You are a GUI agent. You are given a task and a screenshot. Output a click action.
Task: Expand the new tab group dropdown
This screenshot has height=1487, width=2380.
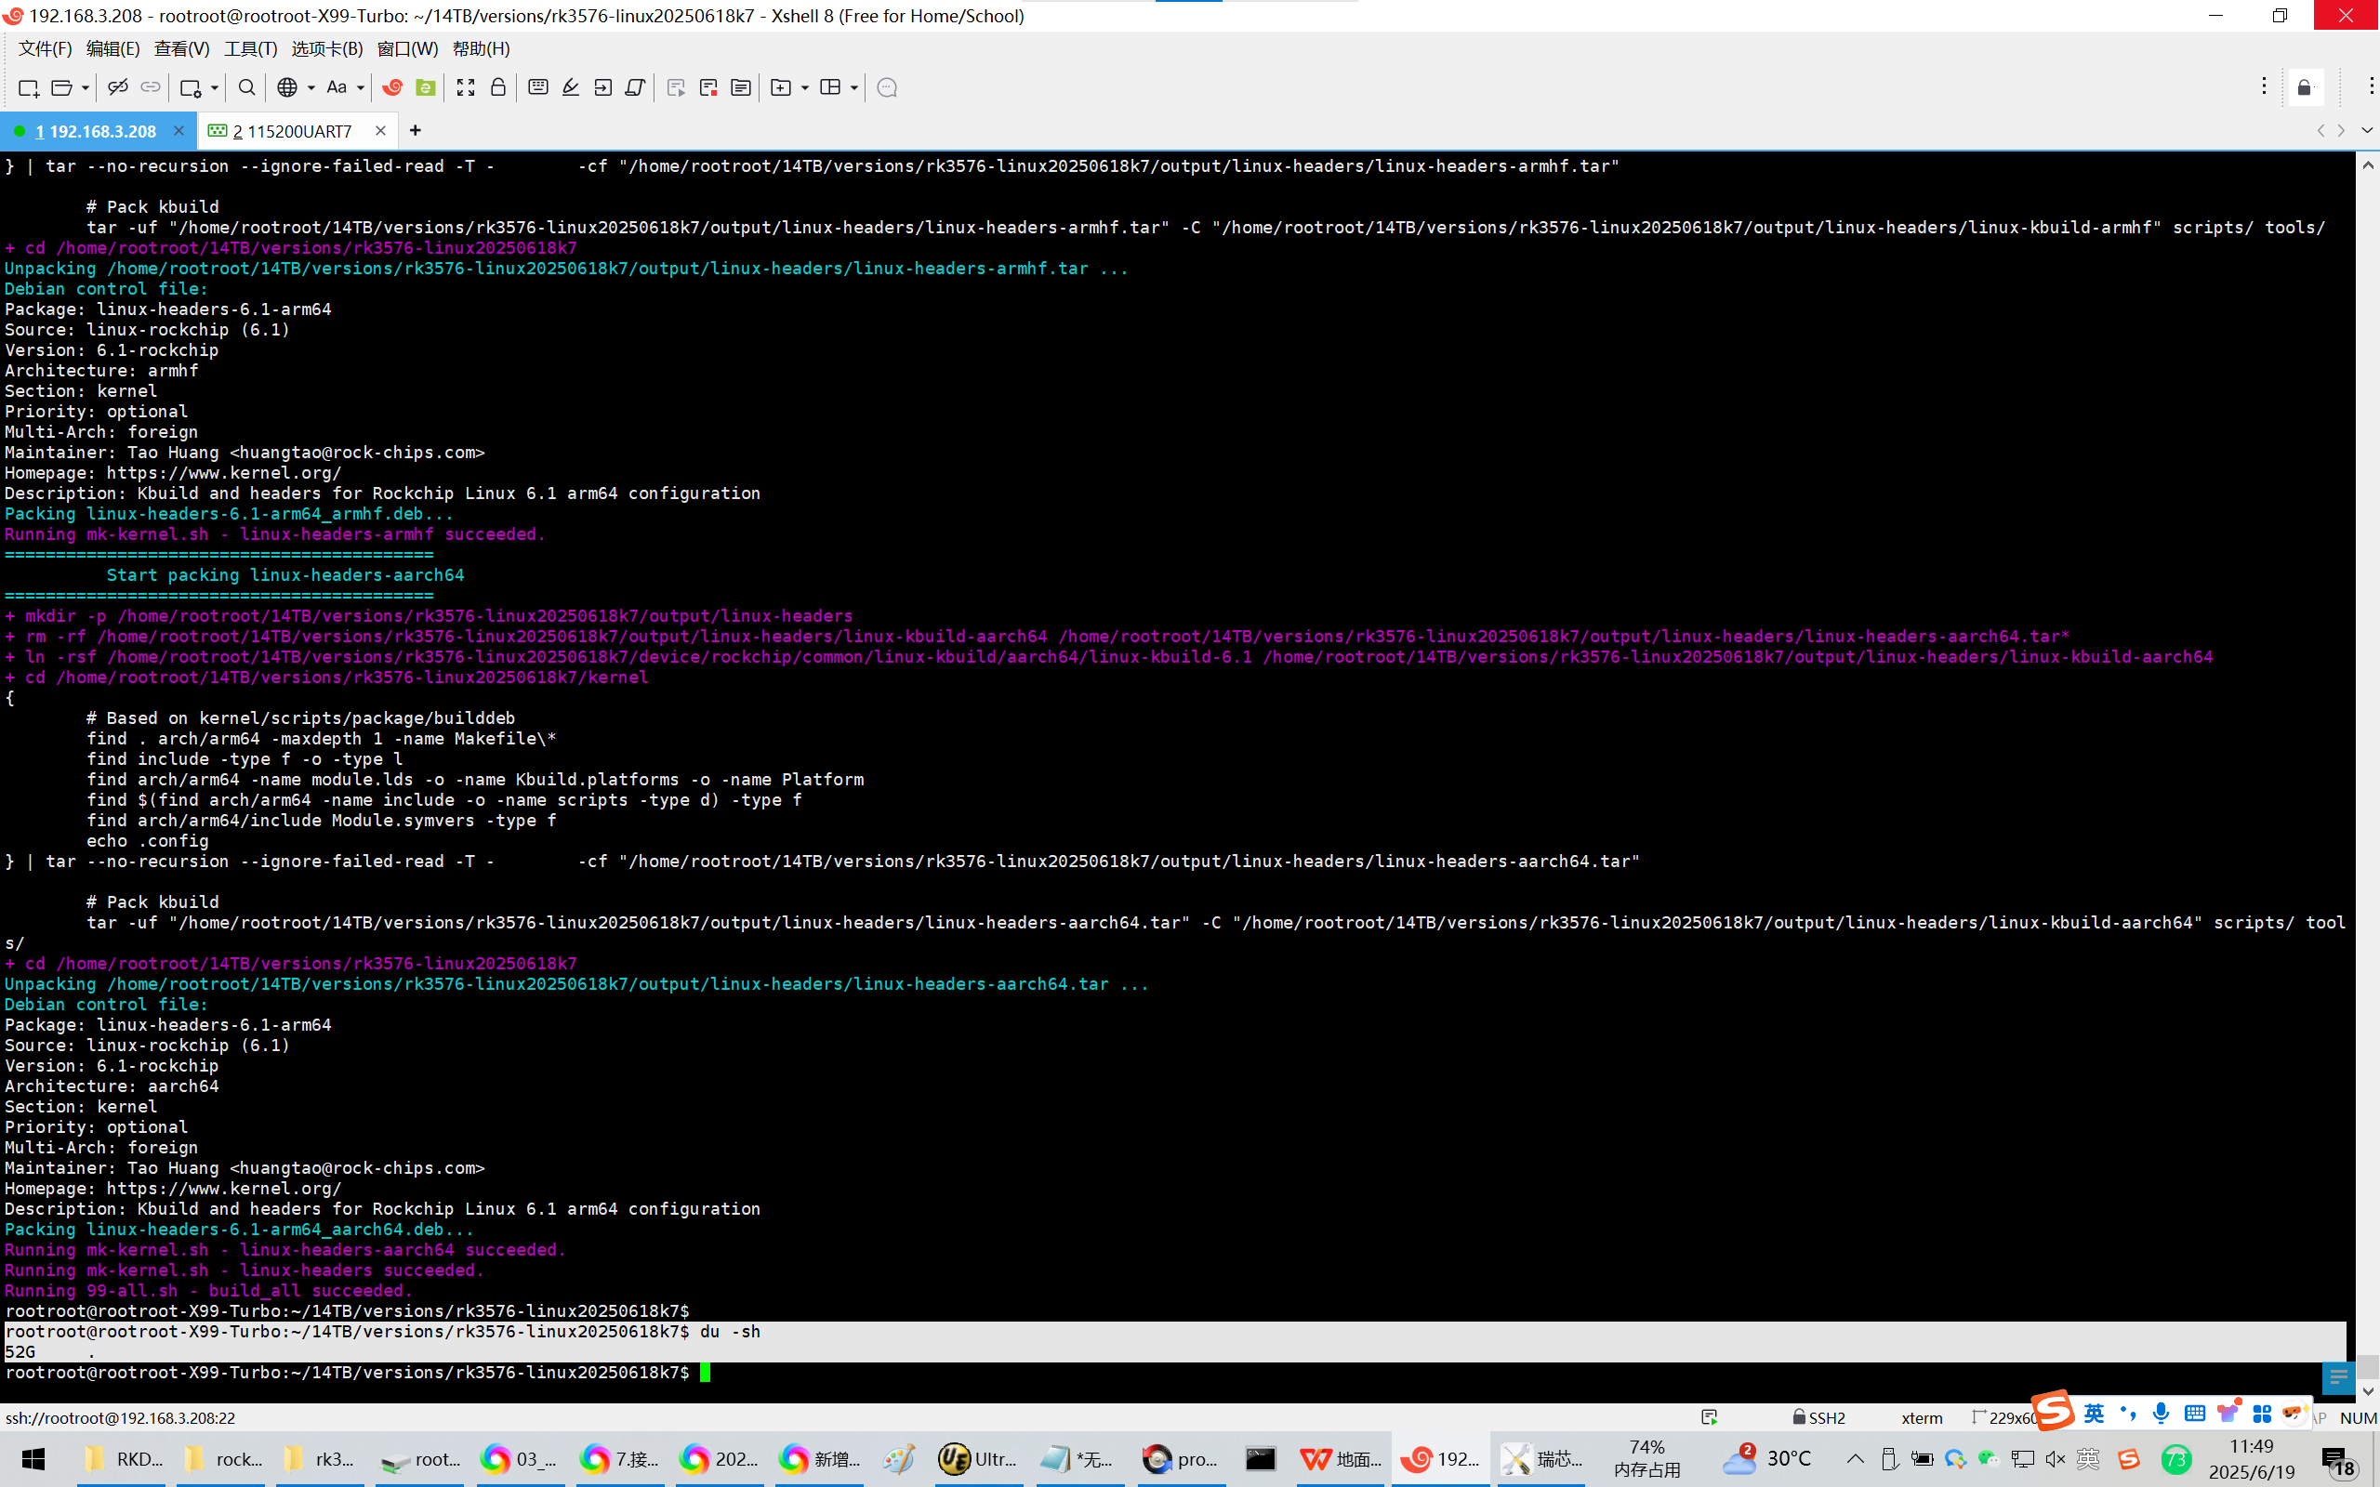[804, 88]
